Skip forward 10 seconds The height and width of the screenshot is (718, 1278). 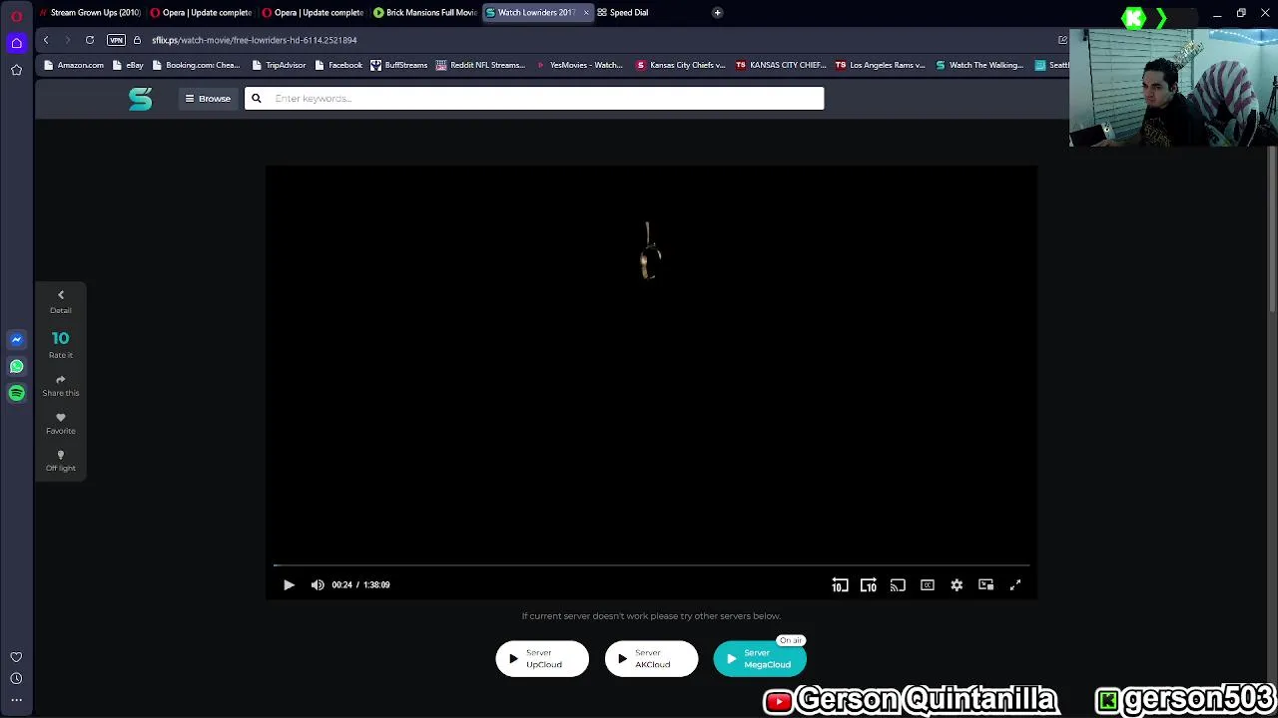point(869,585)
